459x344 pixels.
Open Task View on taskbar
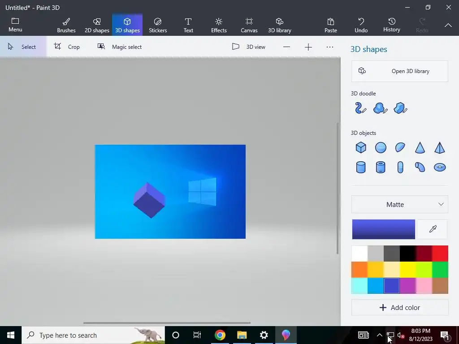197,335
